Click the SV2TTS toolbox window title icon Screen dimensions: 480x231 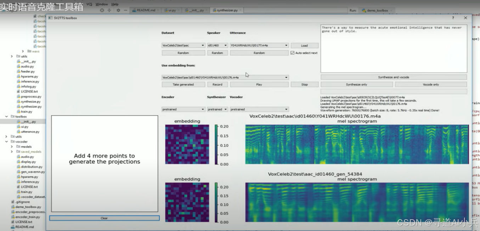click(50, 18)
